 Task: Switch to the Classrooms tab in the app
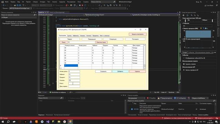point(76,36)
